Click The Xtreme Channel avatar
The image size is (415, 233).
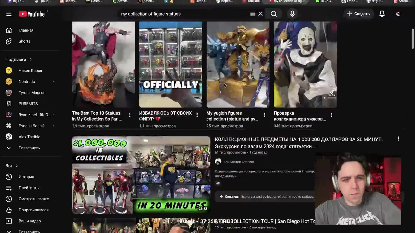pyautogui.click(x=218, y=162)
